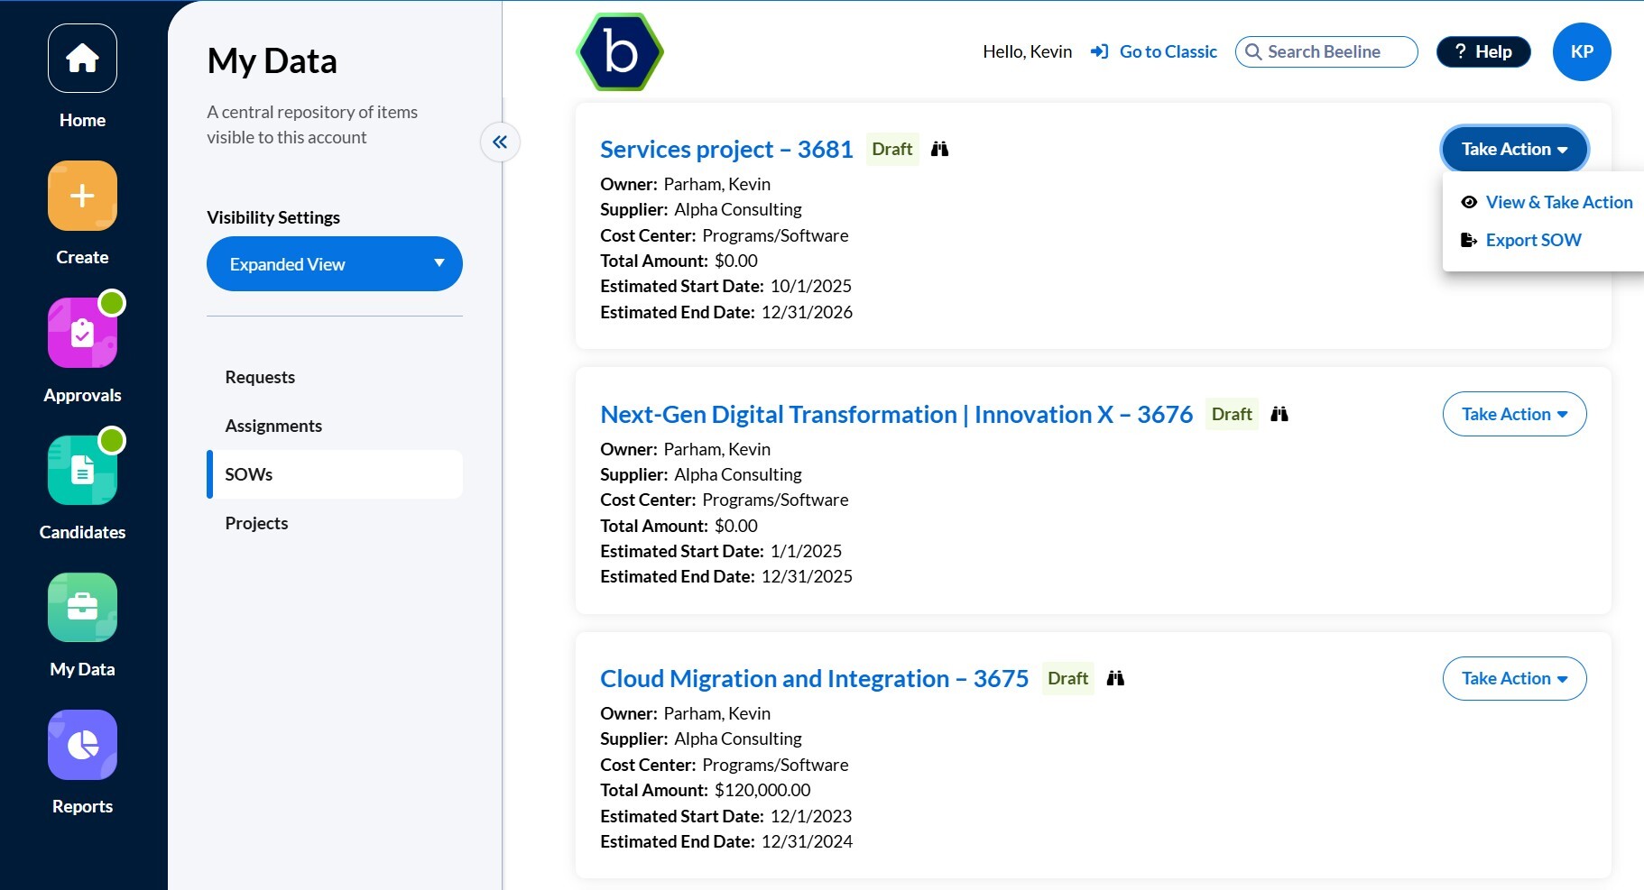Select SOWs in My Data menu

click(x=335, y=474)
